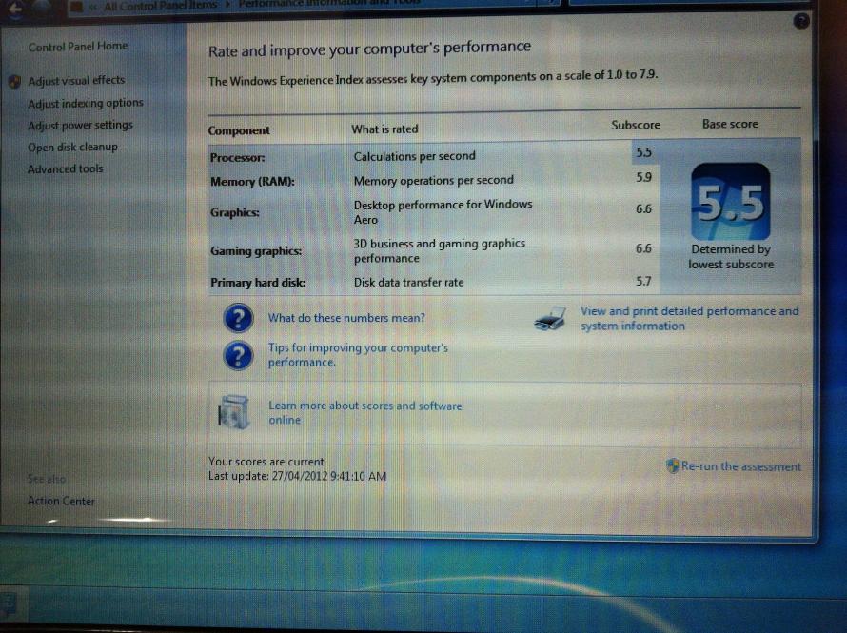Open Adjust power settings
847x633 pixels.
(80, 125)
